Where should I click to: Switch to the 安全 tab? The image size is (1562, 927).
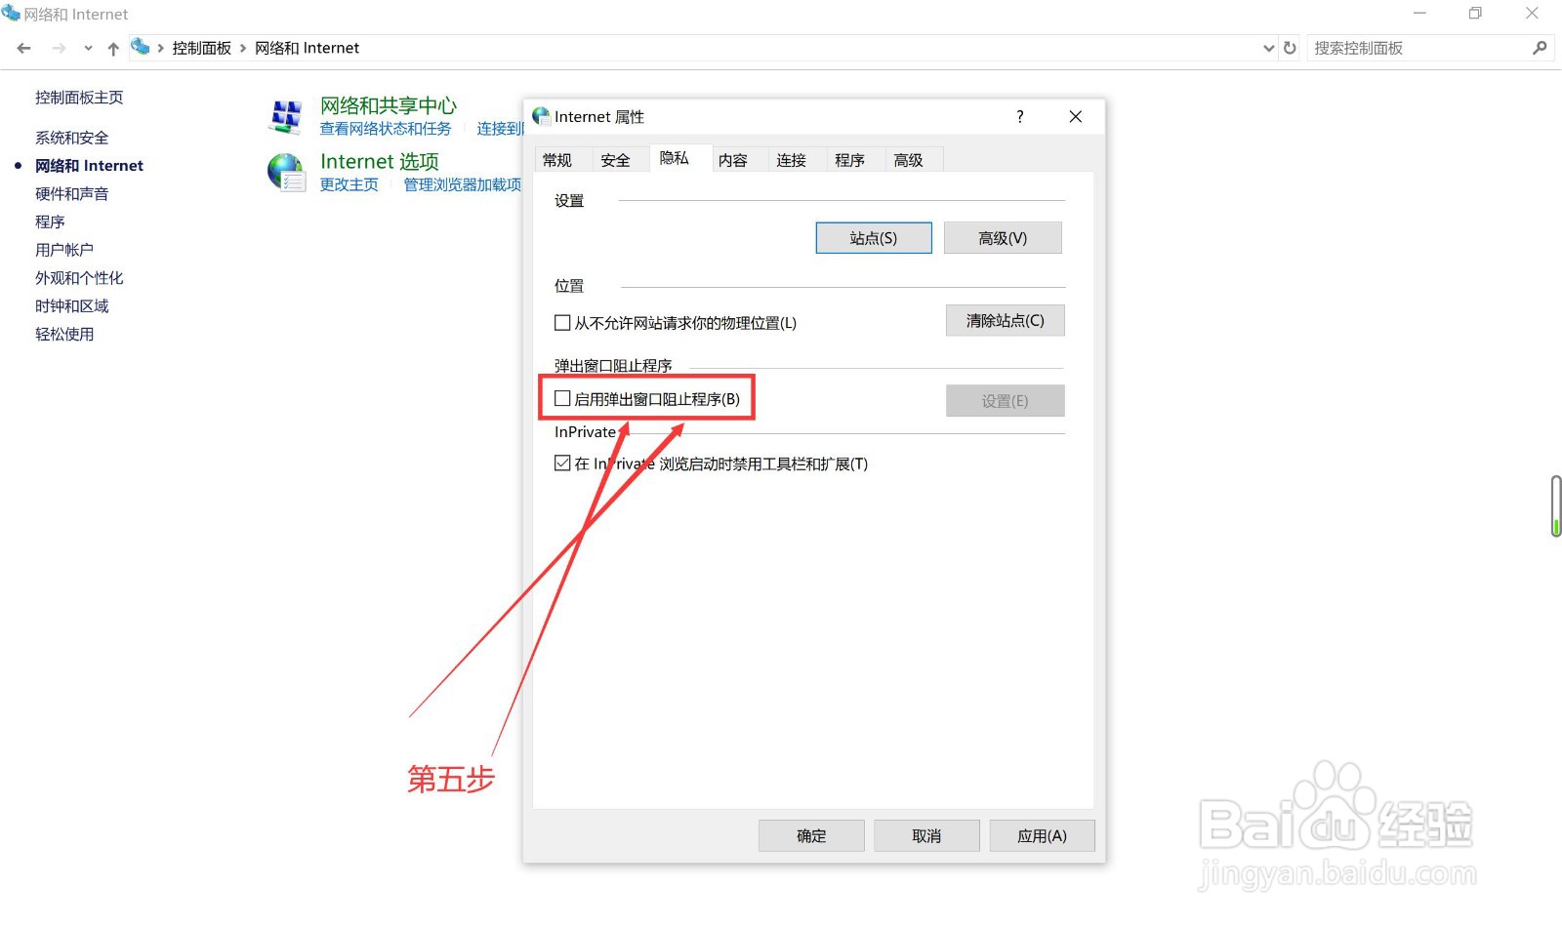pyautogui.click(x=616, y=159)
